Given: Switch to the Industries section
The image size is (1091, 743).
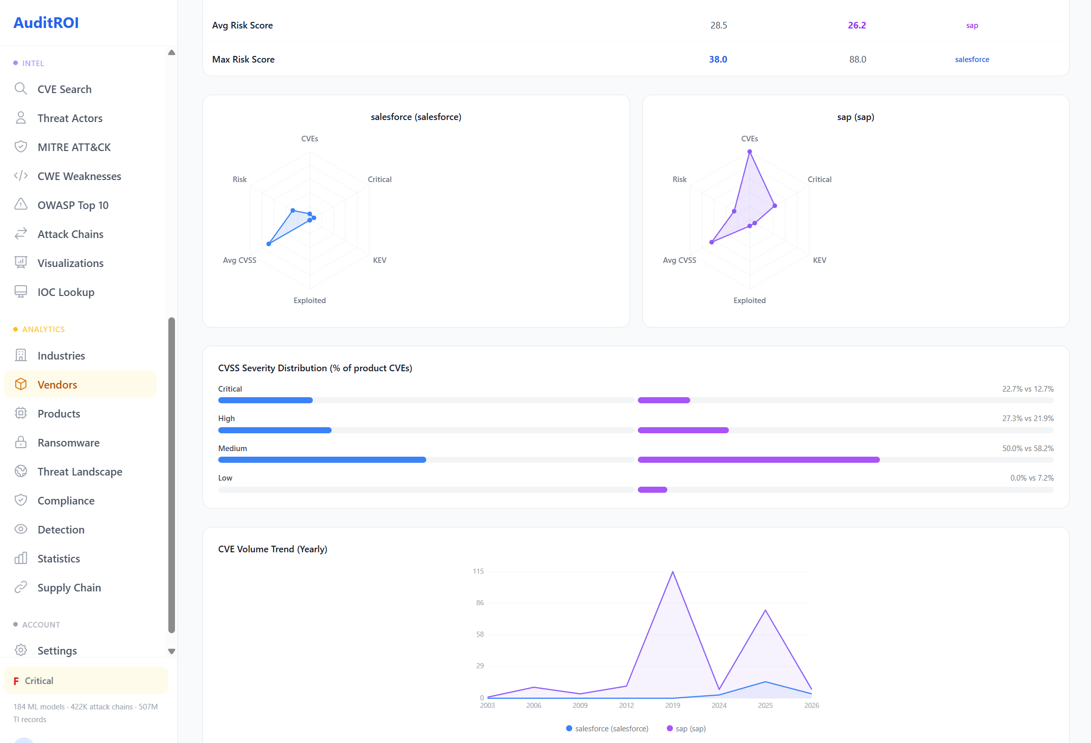Looking at the screenshot, I should (x=61, y=355).
